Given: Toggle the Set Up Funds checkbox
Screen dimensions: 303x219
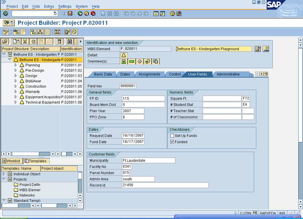Looking at the screenshot, I should (172, 136).
